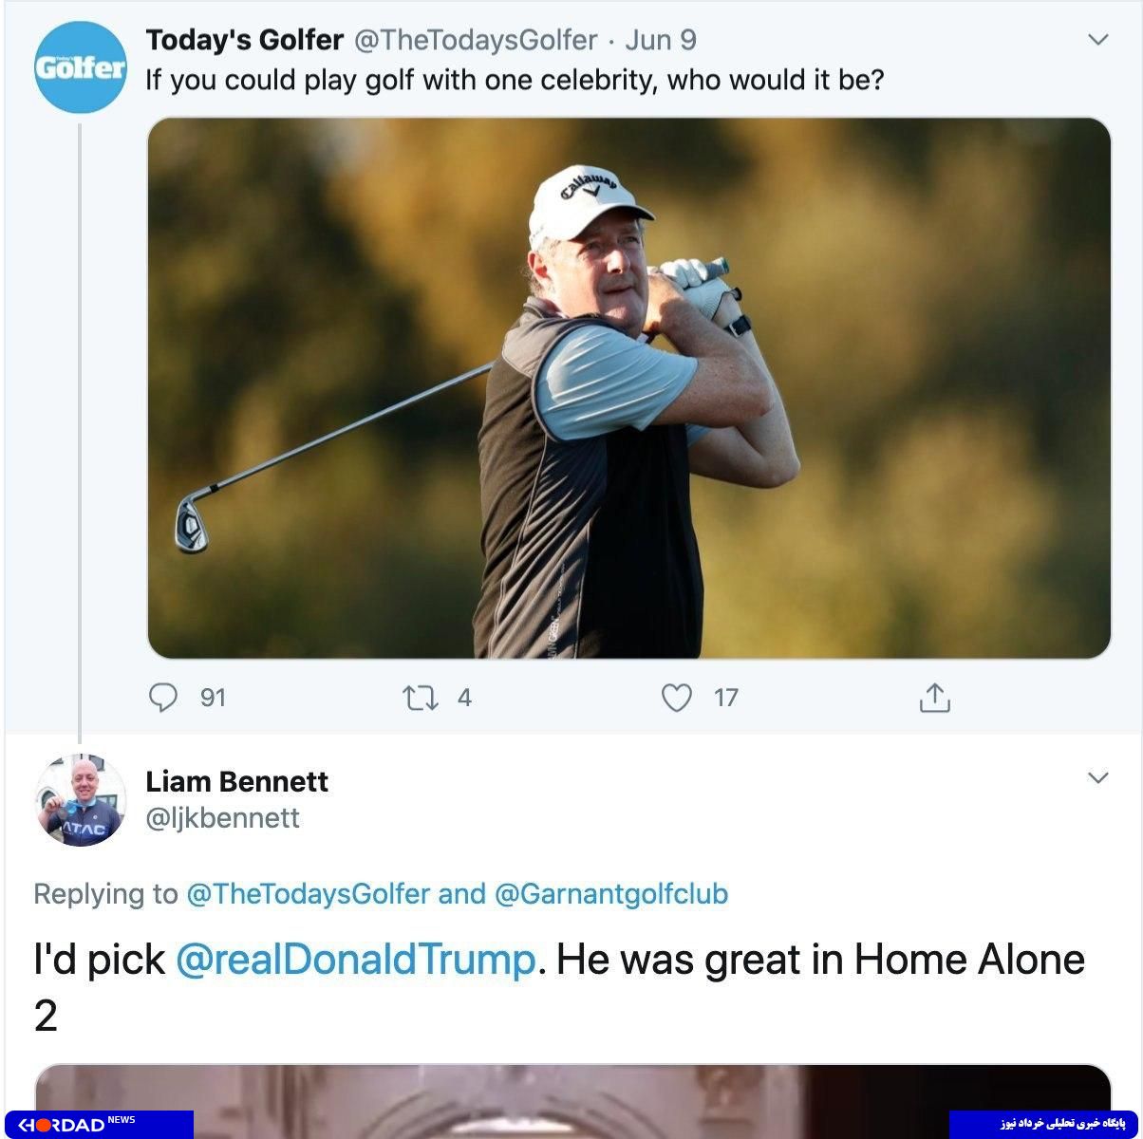Like the tweet with heart icon

click(x=676, y=699)
